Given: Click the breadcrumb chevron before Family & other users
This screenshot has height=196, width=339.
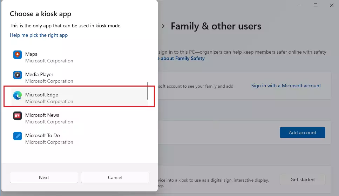Looking at the screenshot, I should point(163,26).
